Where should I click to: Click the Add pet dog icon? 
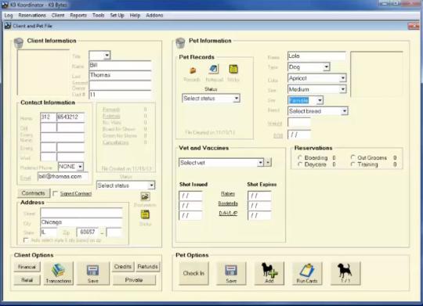269,273
